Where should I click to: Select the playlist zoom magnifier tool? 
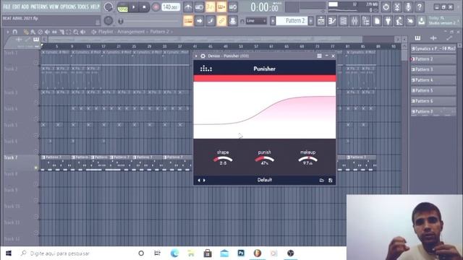pos(76,32)
